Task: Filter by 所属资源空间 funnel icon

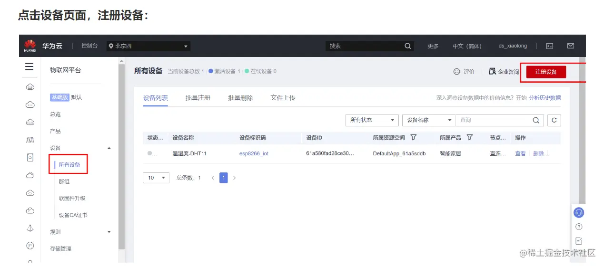Action: pos(414,137)
